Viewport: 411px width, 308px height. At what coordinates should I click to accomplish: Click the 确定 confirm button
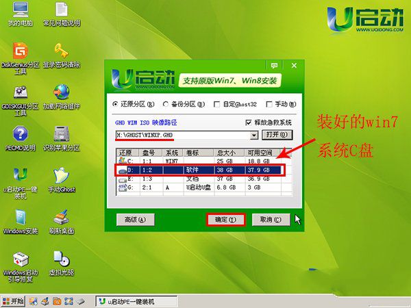click(x=225, y=220)
